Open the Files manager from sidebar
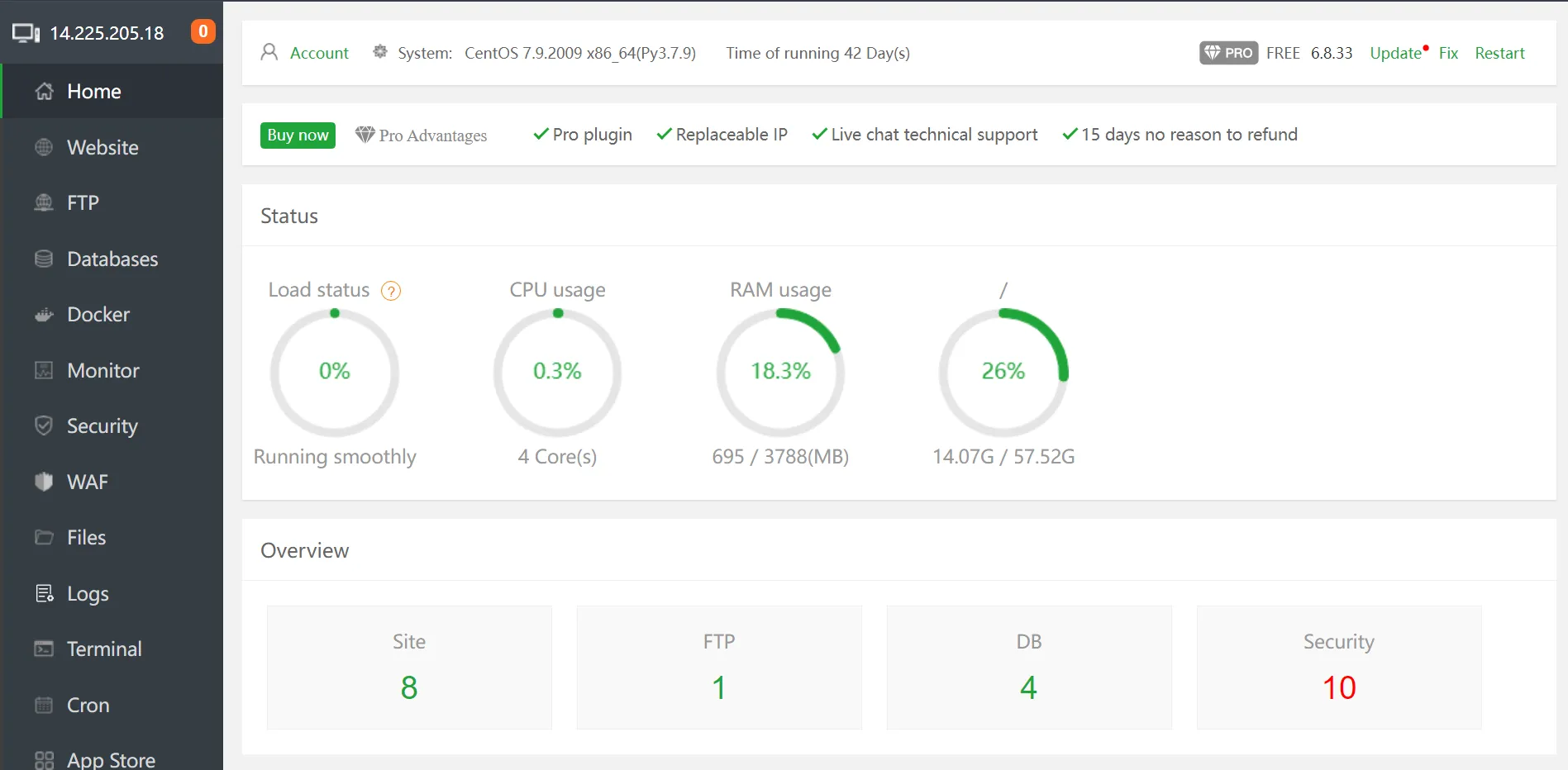Screen dimensions: 1568x770 [86, 538]
